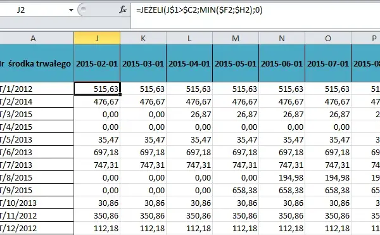Click row label T/8/2015
Viewport: 380px width, 235px height.
click(37, 177)
